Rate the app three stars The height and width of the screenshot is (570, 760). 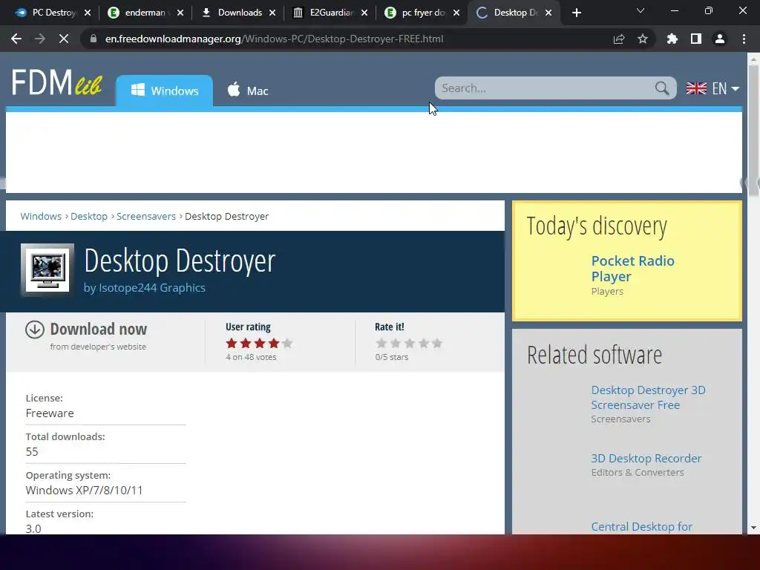[410, 343]
